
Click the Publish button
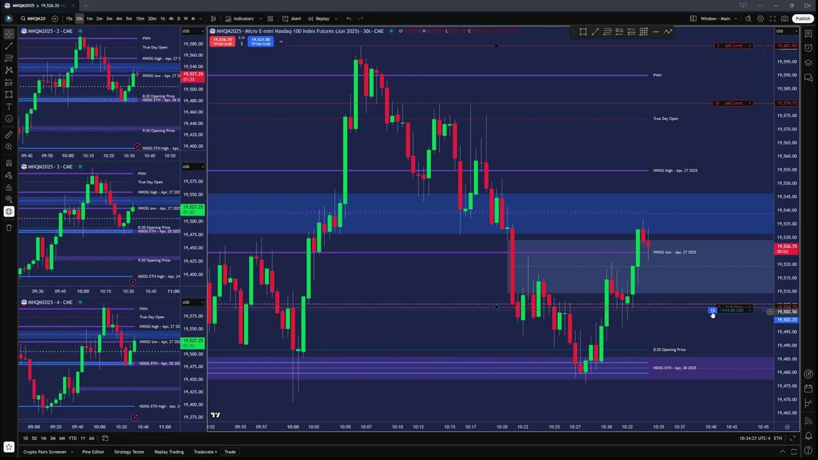click(x=803, y=19)
